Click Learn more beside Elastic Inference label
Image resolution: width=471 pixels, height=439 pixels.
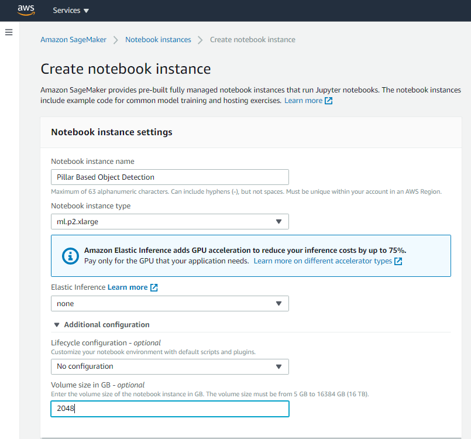point(128,287)
